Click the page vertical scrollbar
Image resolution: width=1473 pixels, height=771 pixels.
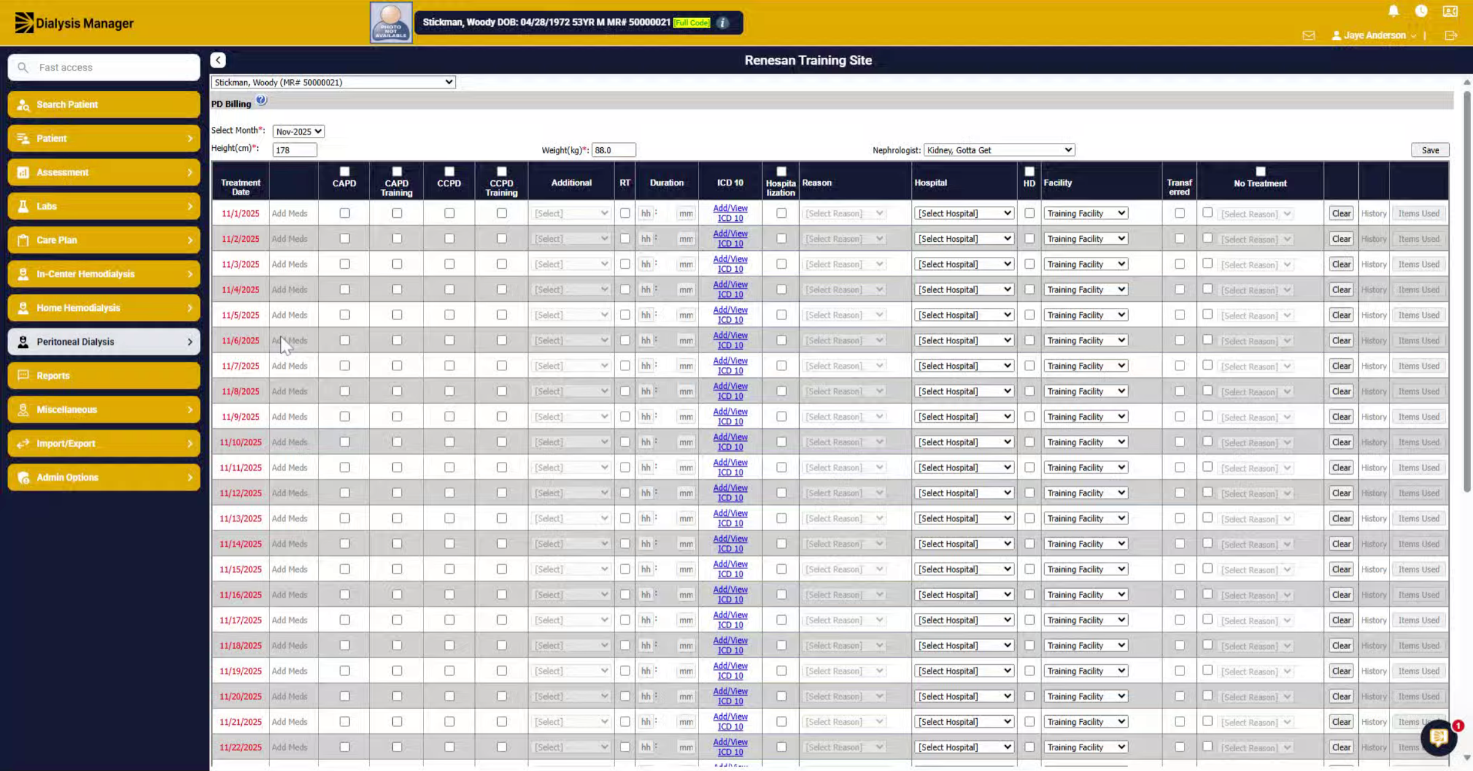[1466, 291]
